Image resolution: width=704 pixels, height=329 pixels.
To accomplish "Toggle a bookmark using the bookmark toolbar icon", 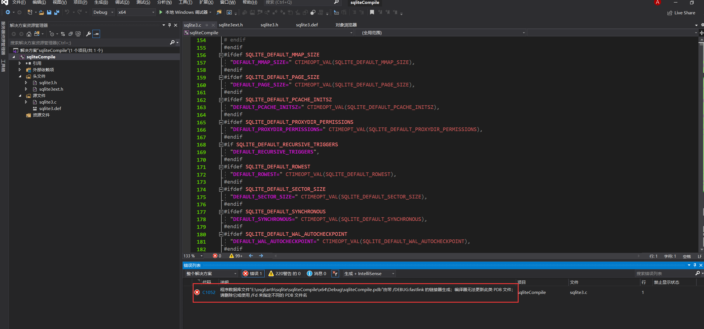I will [x=372, y=12].
